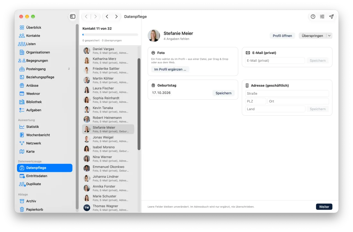Viewport: 353px width, 232px height.
Task: Click the Aufgaben checklist icon
Action: pos(22,110)
